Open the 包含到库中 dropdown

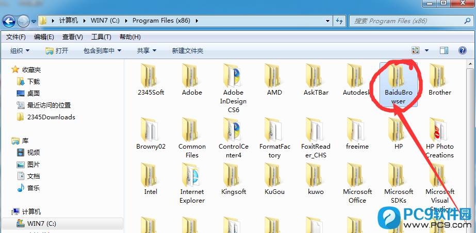point(102,50)
